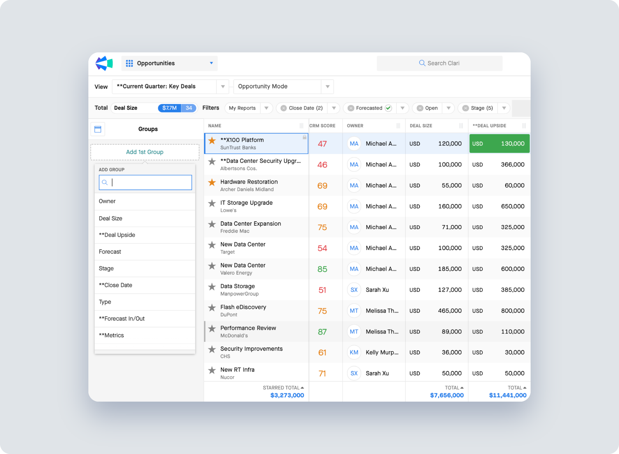Viewport: 619px width, 454px height.
Task: Star the New Data Center Target opportunity
Action: click(x=212, y=245)
